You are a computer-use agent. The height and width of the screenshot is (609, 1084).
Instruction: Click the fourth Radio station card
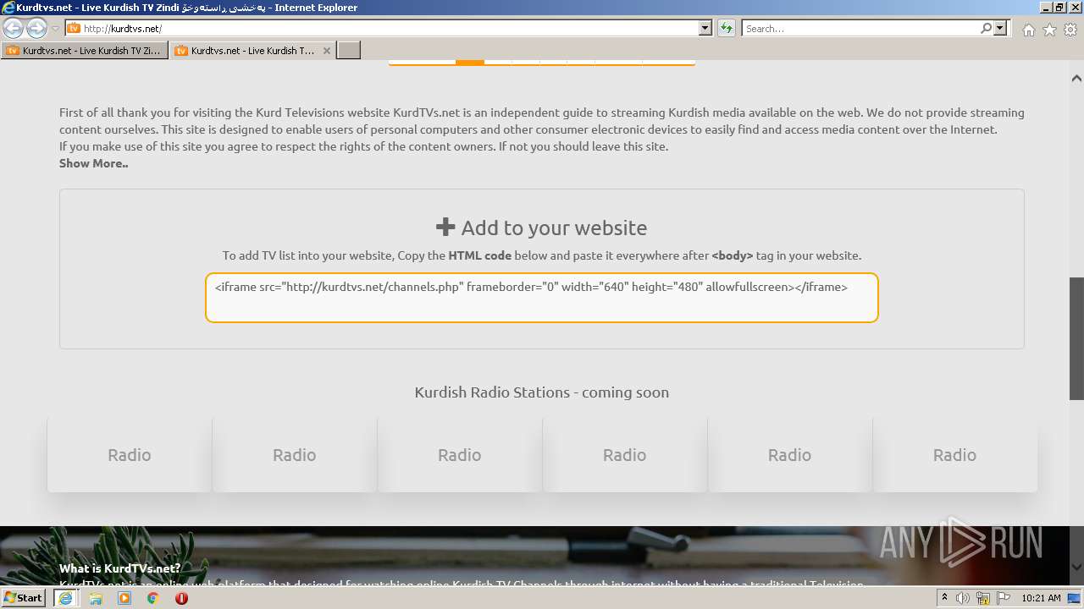[x=624, y=455]
